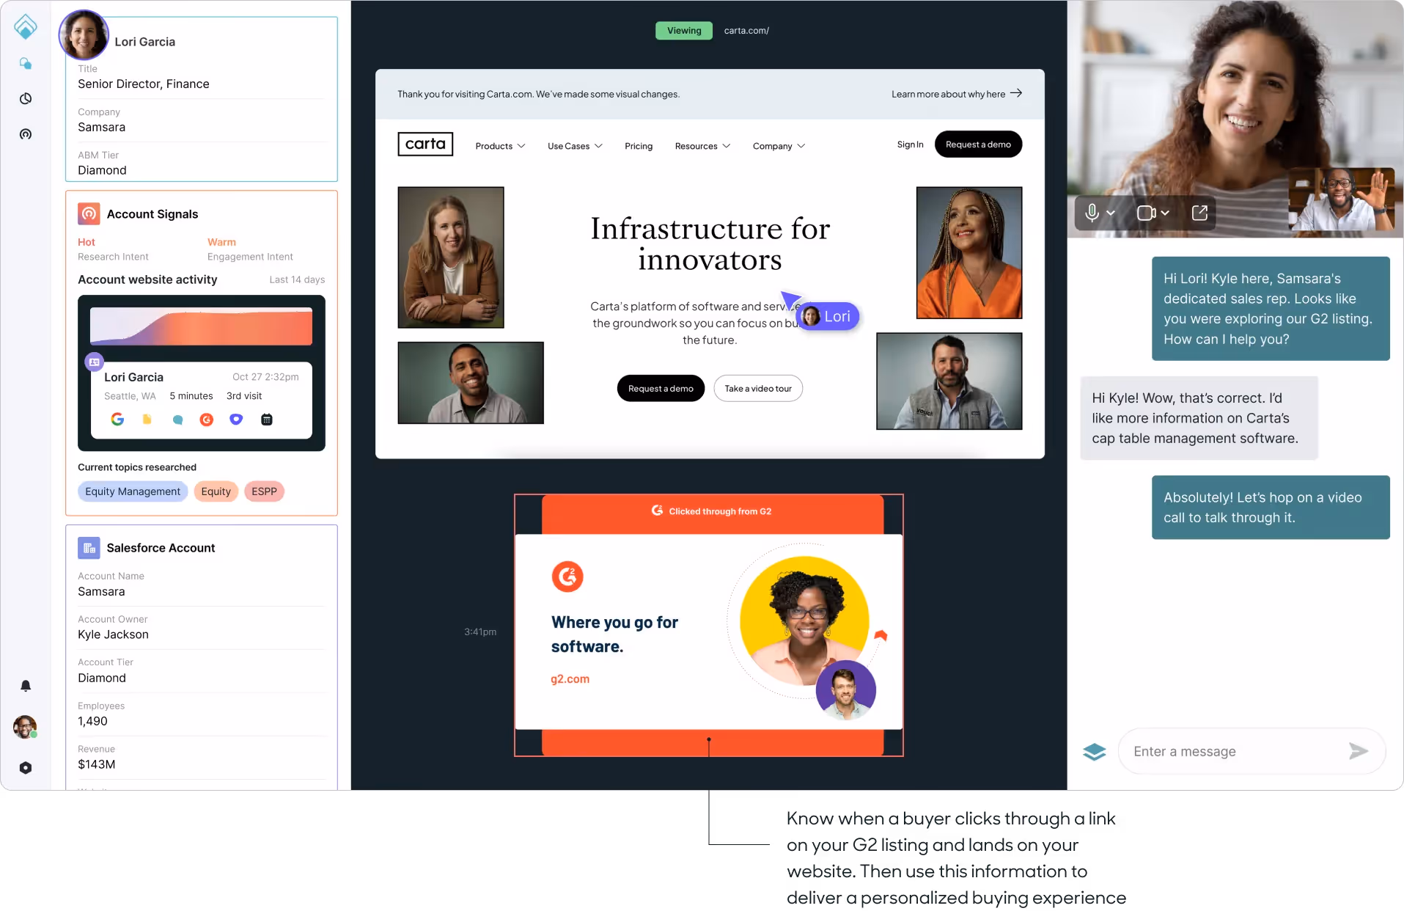Viewport: 1404px width, 911px height.
Task: Expand the Company menu on Carta
Action: pyautogui.click(x=779, y=146)
